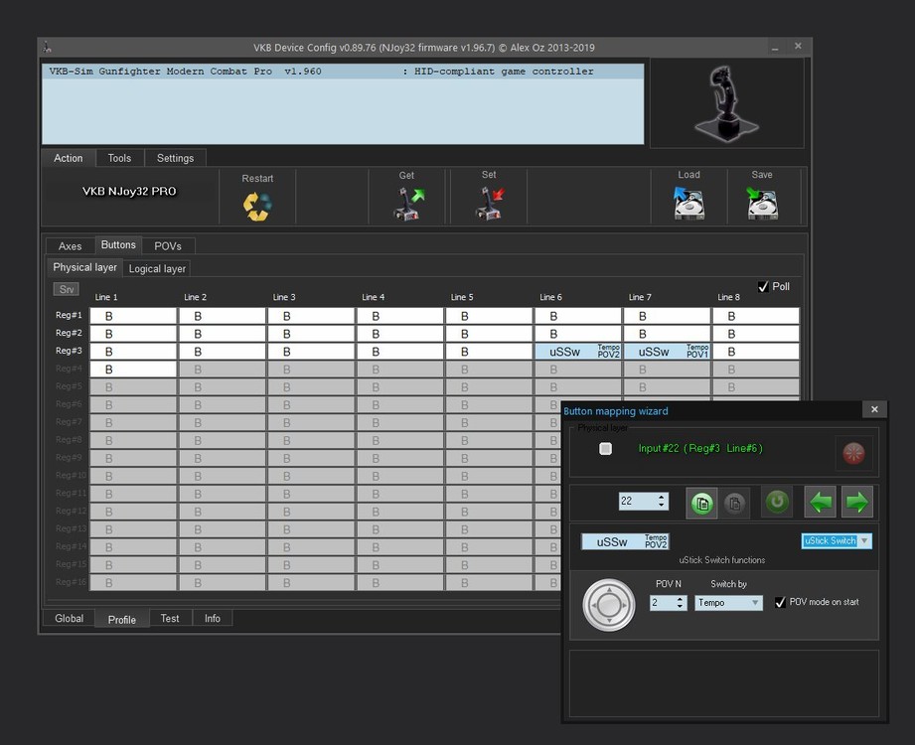
Task: Click the Reg#3 row label
Action: point(69,351)
